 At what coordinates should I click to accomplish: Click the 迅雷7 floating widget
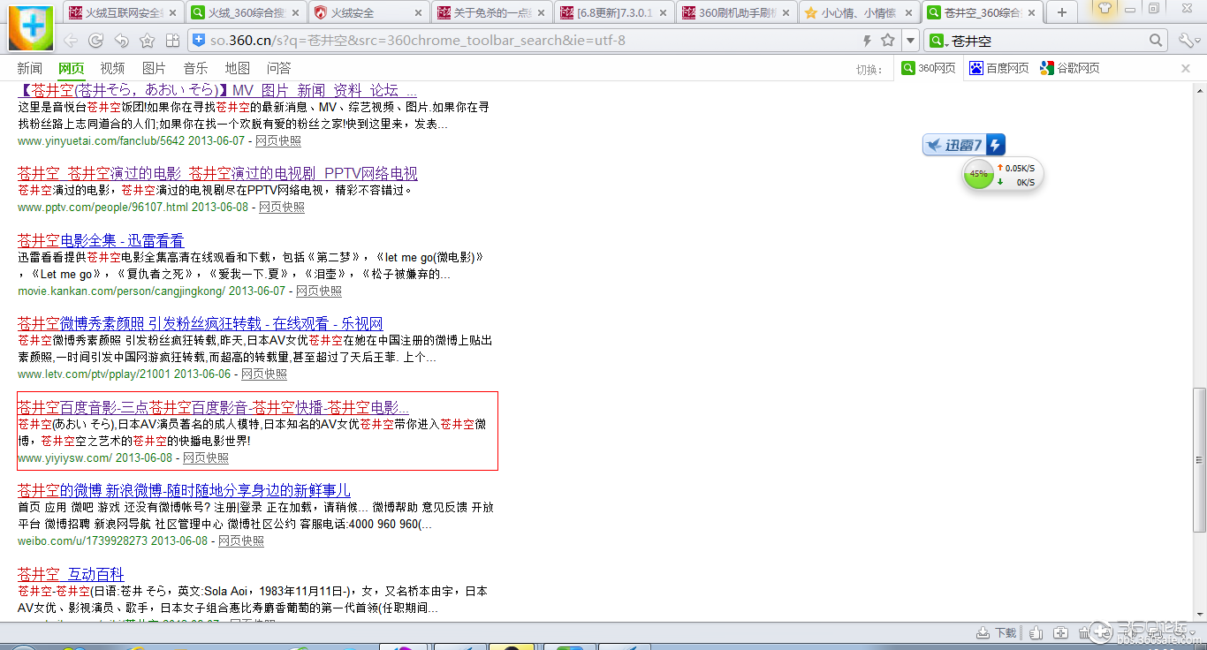click(964, 146)
